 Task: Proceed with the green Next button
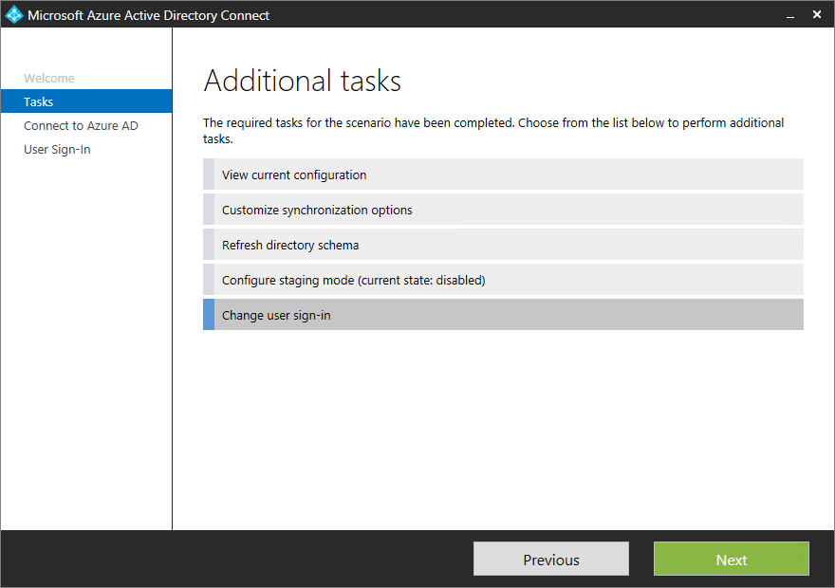click(x=732, y=560)
